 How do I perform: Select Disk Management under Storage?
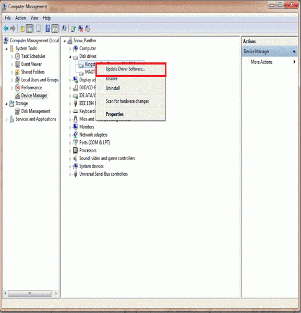click(35, 111)
